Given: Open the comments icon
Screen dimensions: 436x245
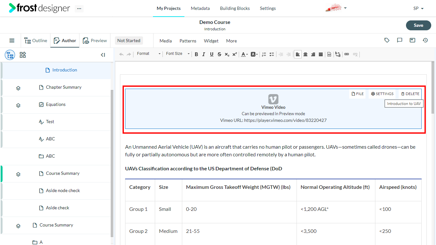Looking at the screenshot, I should (400, 40).
